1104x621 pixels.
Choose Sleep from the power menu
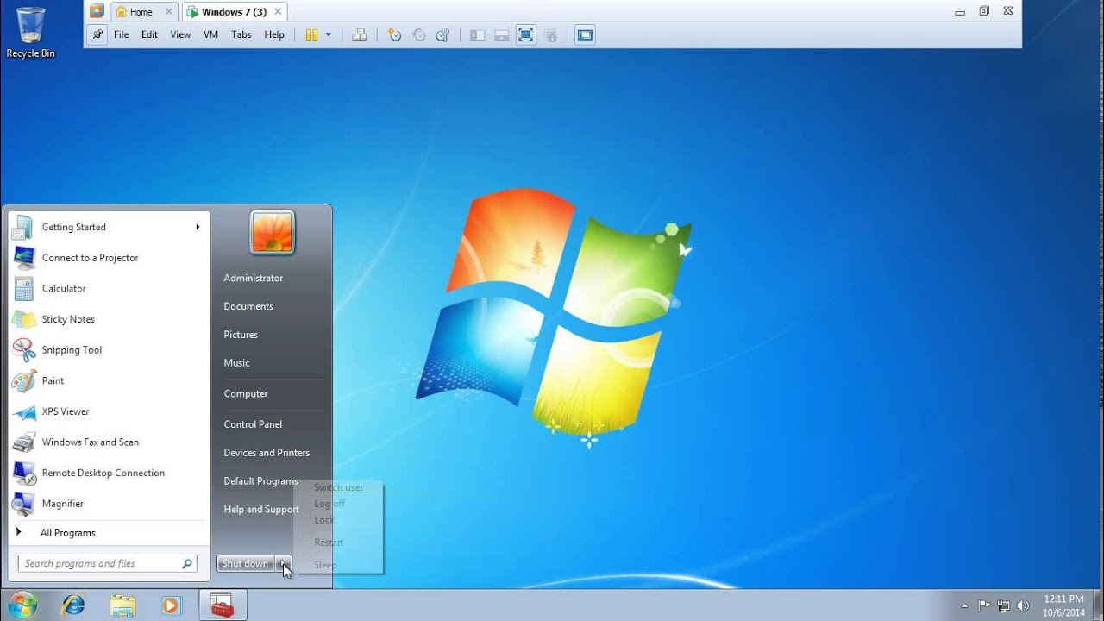click(x=325, y=565)
